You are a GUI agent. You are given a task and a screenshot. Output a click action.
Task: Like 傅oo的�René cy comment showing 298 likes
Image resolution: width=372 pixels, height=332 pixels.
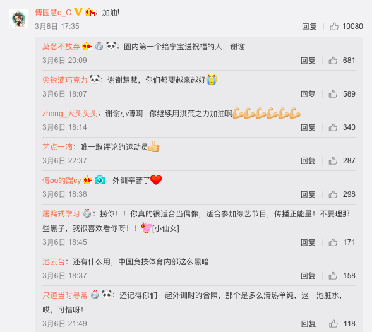click(x=333, y=194)
